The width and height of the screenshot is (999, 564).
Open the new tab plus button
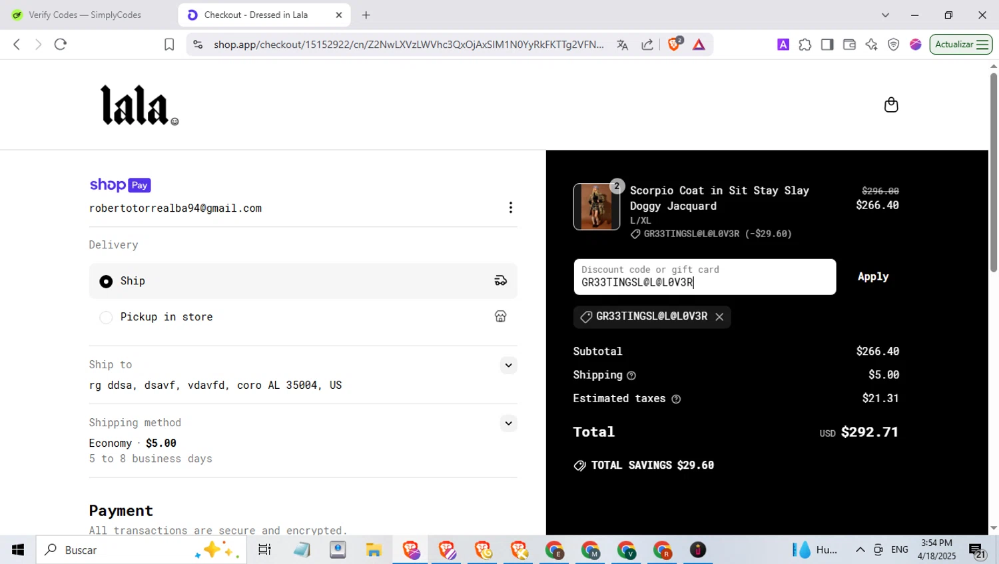pyautogui.click(x=366, y=15)
